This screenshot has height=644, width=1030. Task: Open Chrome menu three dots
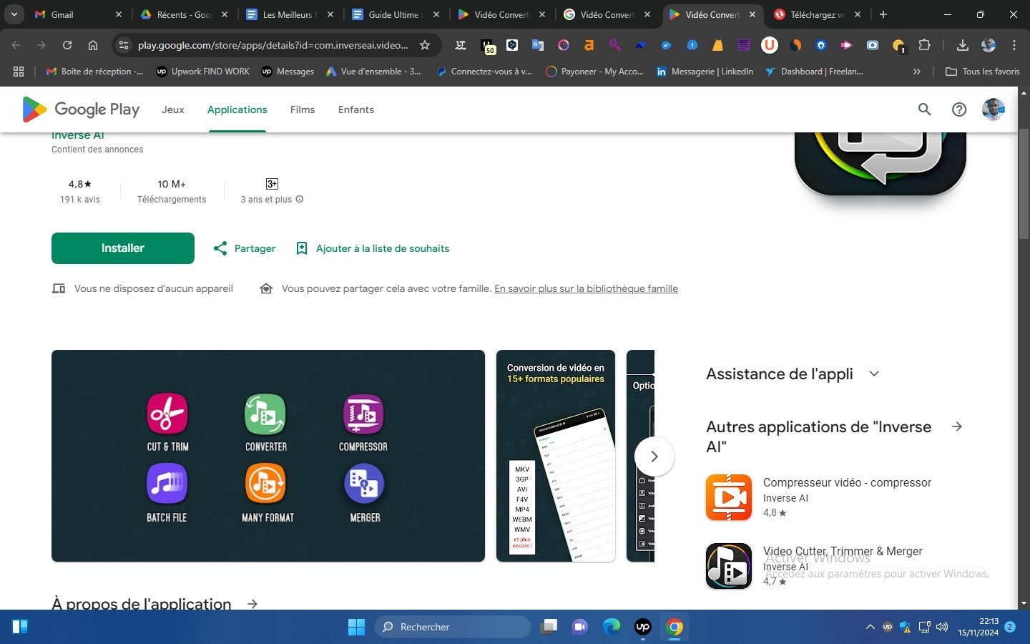tap(1014, 45)
